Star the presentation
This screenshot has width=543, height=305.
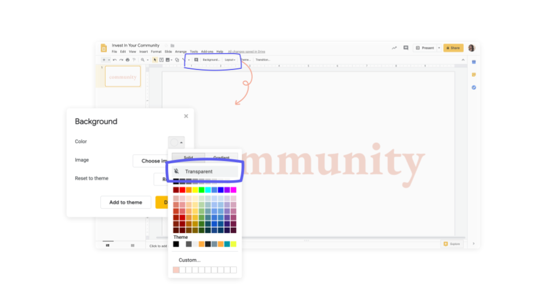(x=166, y=45)
